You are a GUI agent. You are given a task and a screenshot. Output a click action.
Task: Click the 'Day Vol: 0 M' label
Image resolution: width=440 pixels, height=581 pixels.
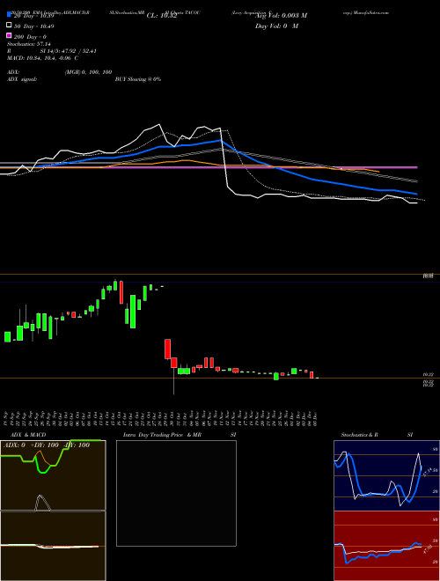pyautogui.click(x=276, y=26)
